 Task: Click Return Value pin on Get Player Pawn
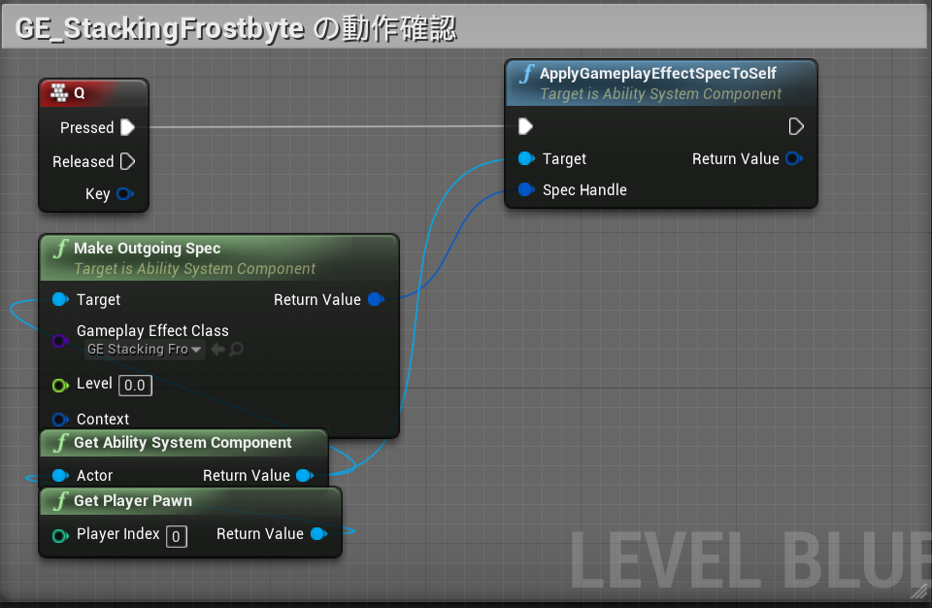coord(319,533)
